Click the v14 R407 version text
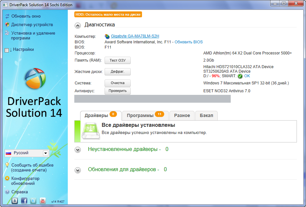This screenshot has height=207, width=306. (x=58, y=202)
